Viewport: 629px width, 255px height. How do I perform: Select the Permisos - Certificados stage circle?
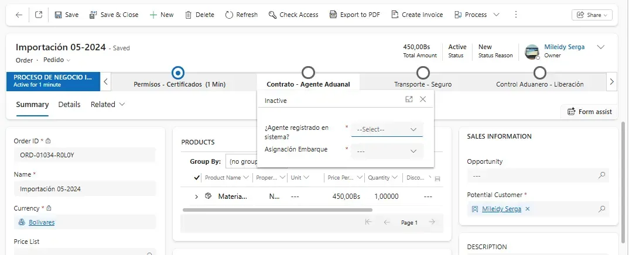pyautogui.click(x=179, y=73)
